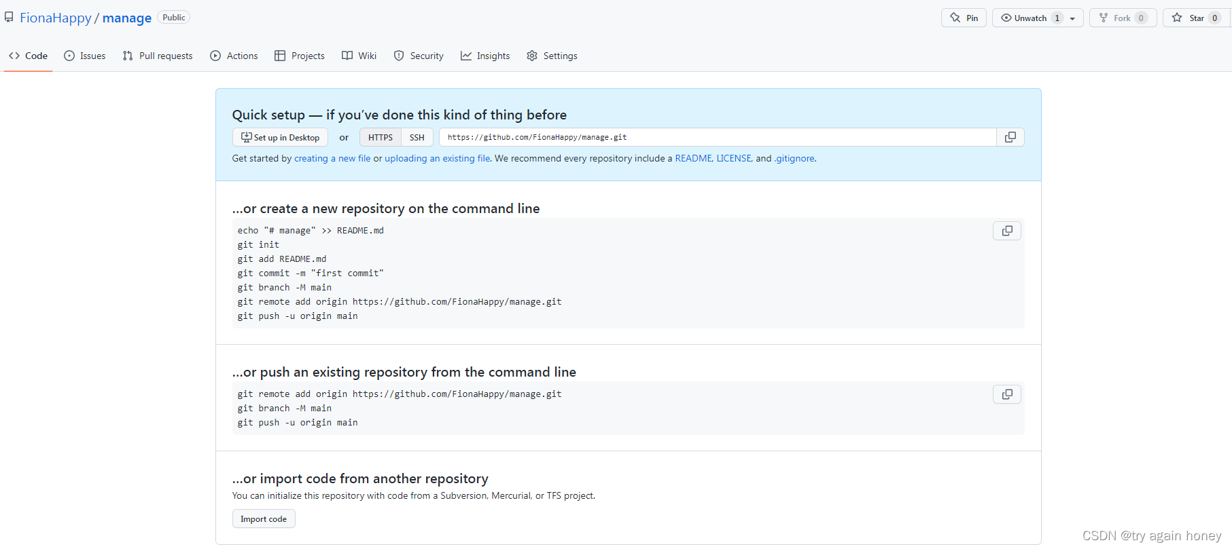1232x549 pixels.
Task: Click the Quick setup heading text
Action: [x=400, y=115]
